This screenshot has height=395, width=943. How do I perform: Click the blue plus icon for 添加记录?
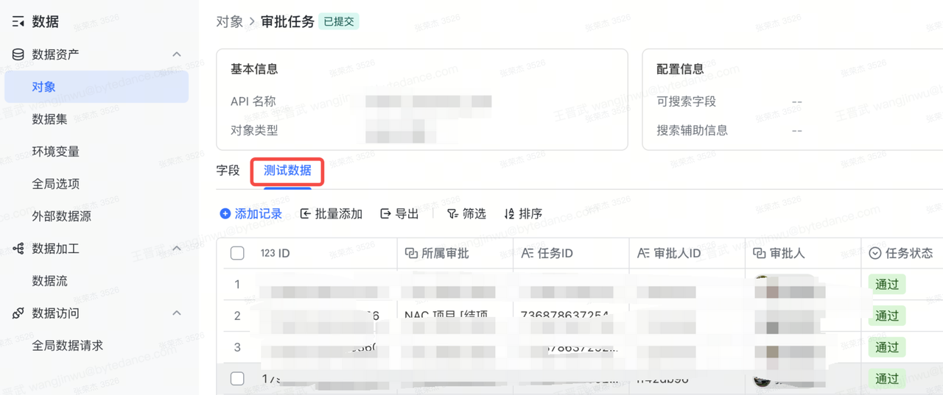click(225, 214)
